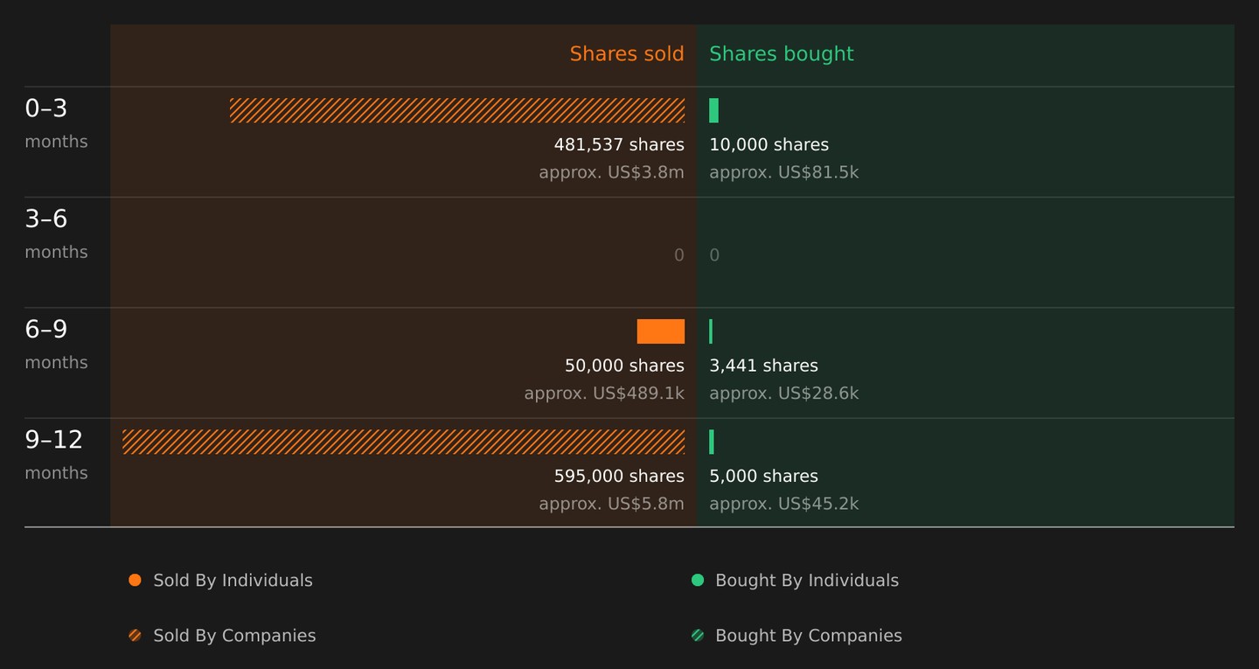Click the 0–3 months sold striped bar

click(x=457, y=110)
